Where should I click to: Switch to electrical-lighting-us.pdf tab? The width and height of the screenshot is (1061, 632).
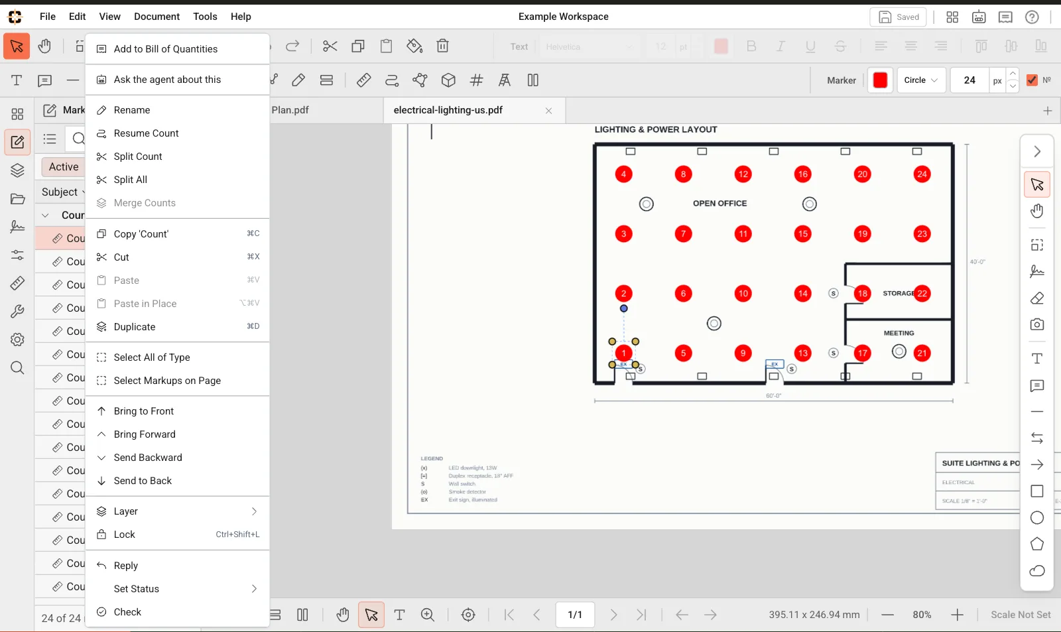[473, 110]
